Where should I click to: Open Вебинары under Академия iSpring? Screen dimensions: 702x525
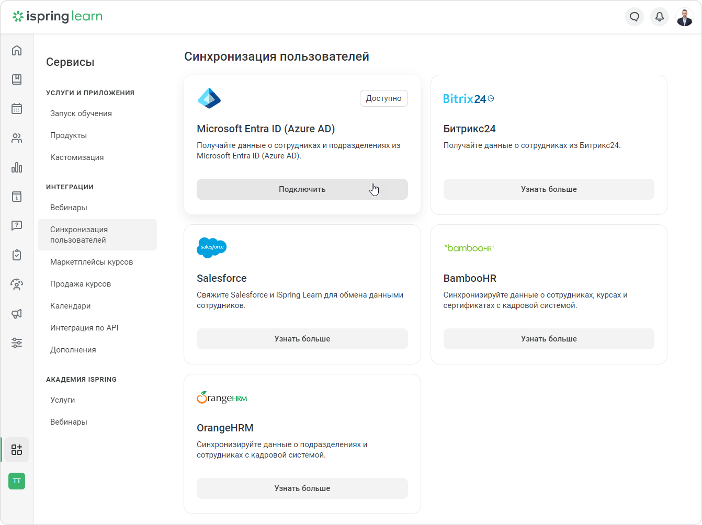click(x=69, y=422)
